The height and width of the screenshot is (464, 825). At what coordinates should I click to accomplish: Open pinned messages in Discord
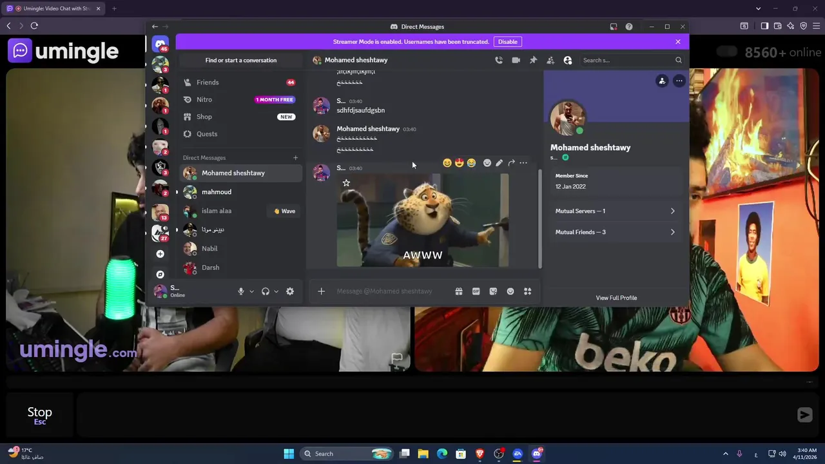pos(533,60)
